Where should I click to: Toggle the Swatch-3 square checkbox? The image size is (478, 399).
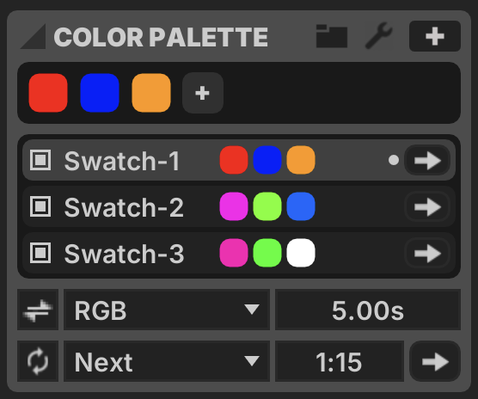pos(40,253)
